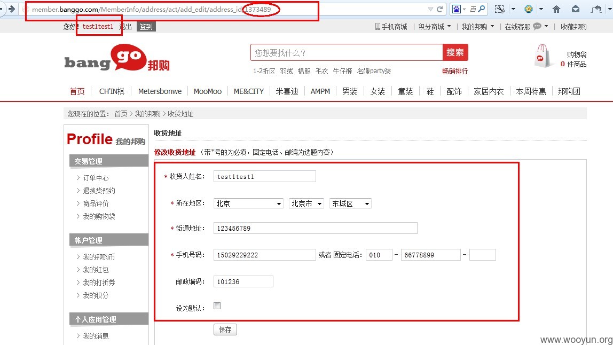Open the MooMoo navigation tab

(x=208, y=91)
